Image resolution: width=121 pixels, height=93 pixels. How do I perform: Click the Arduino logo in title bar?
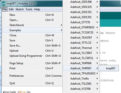click(4, 4)
